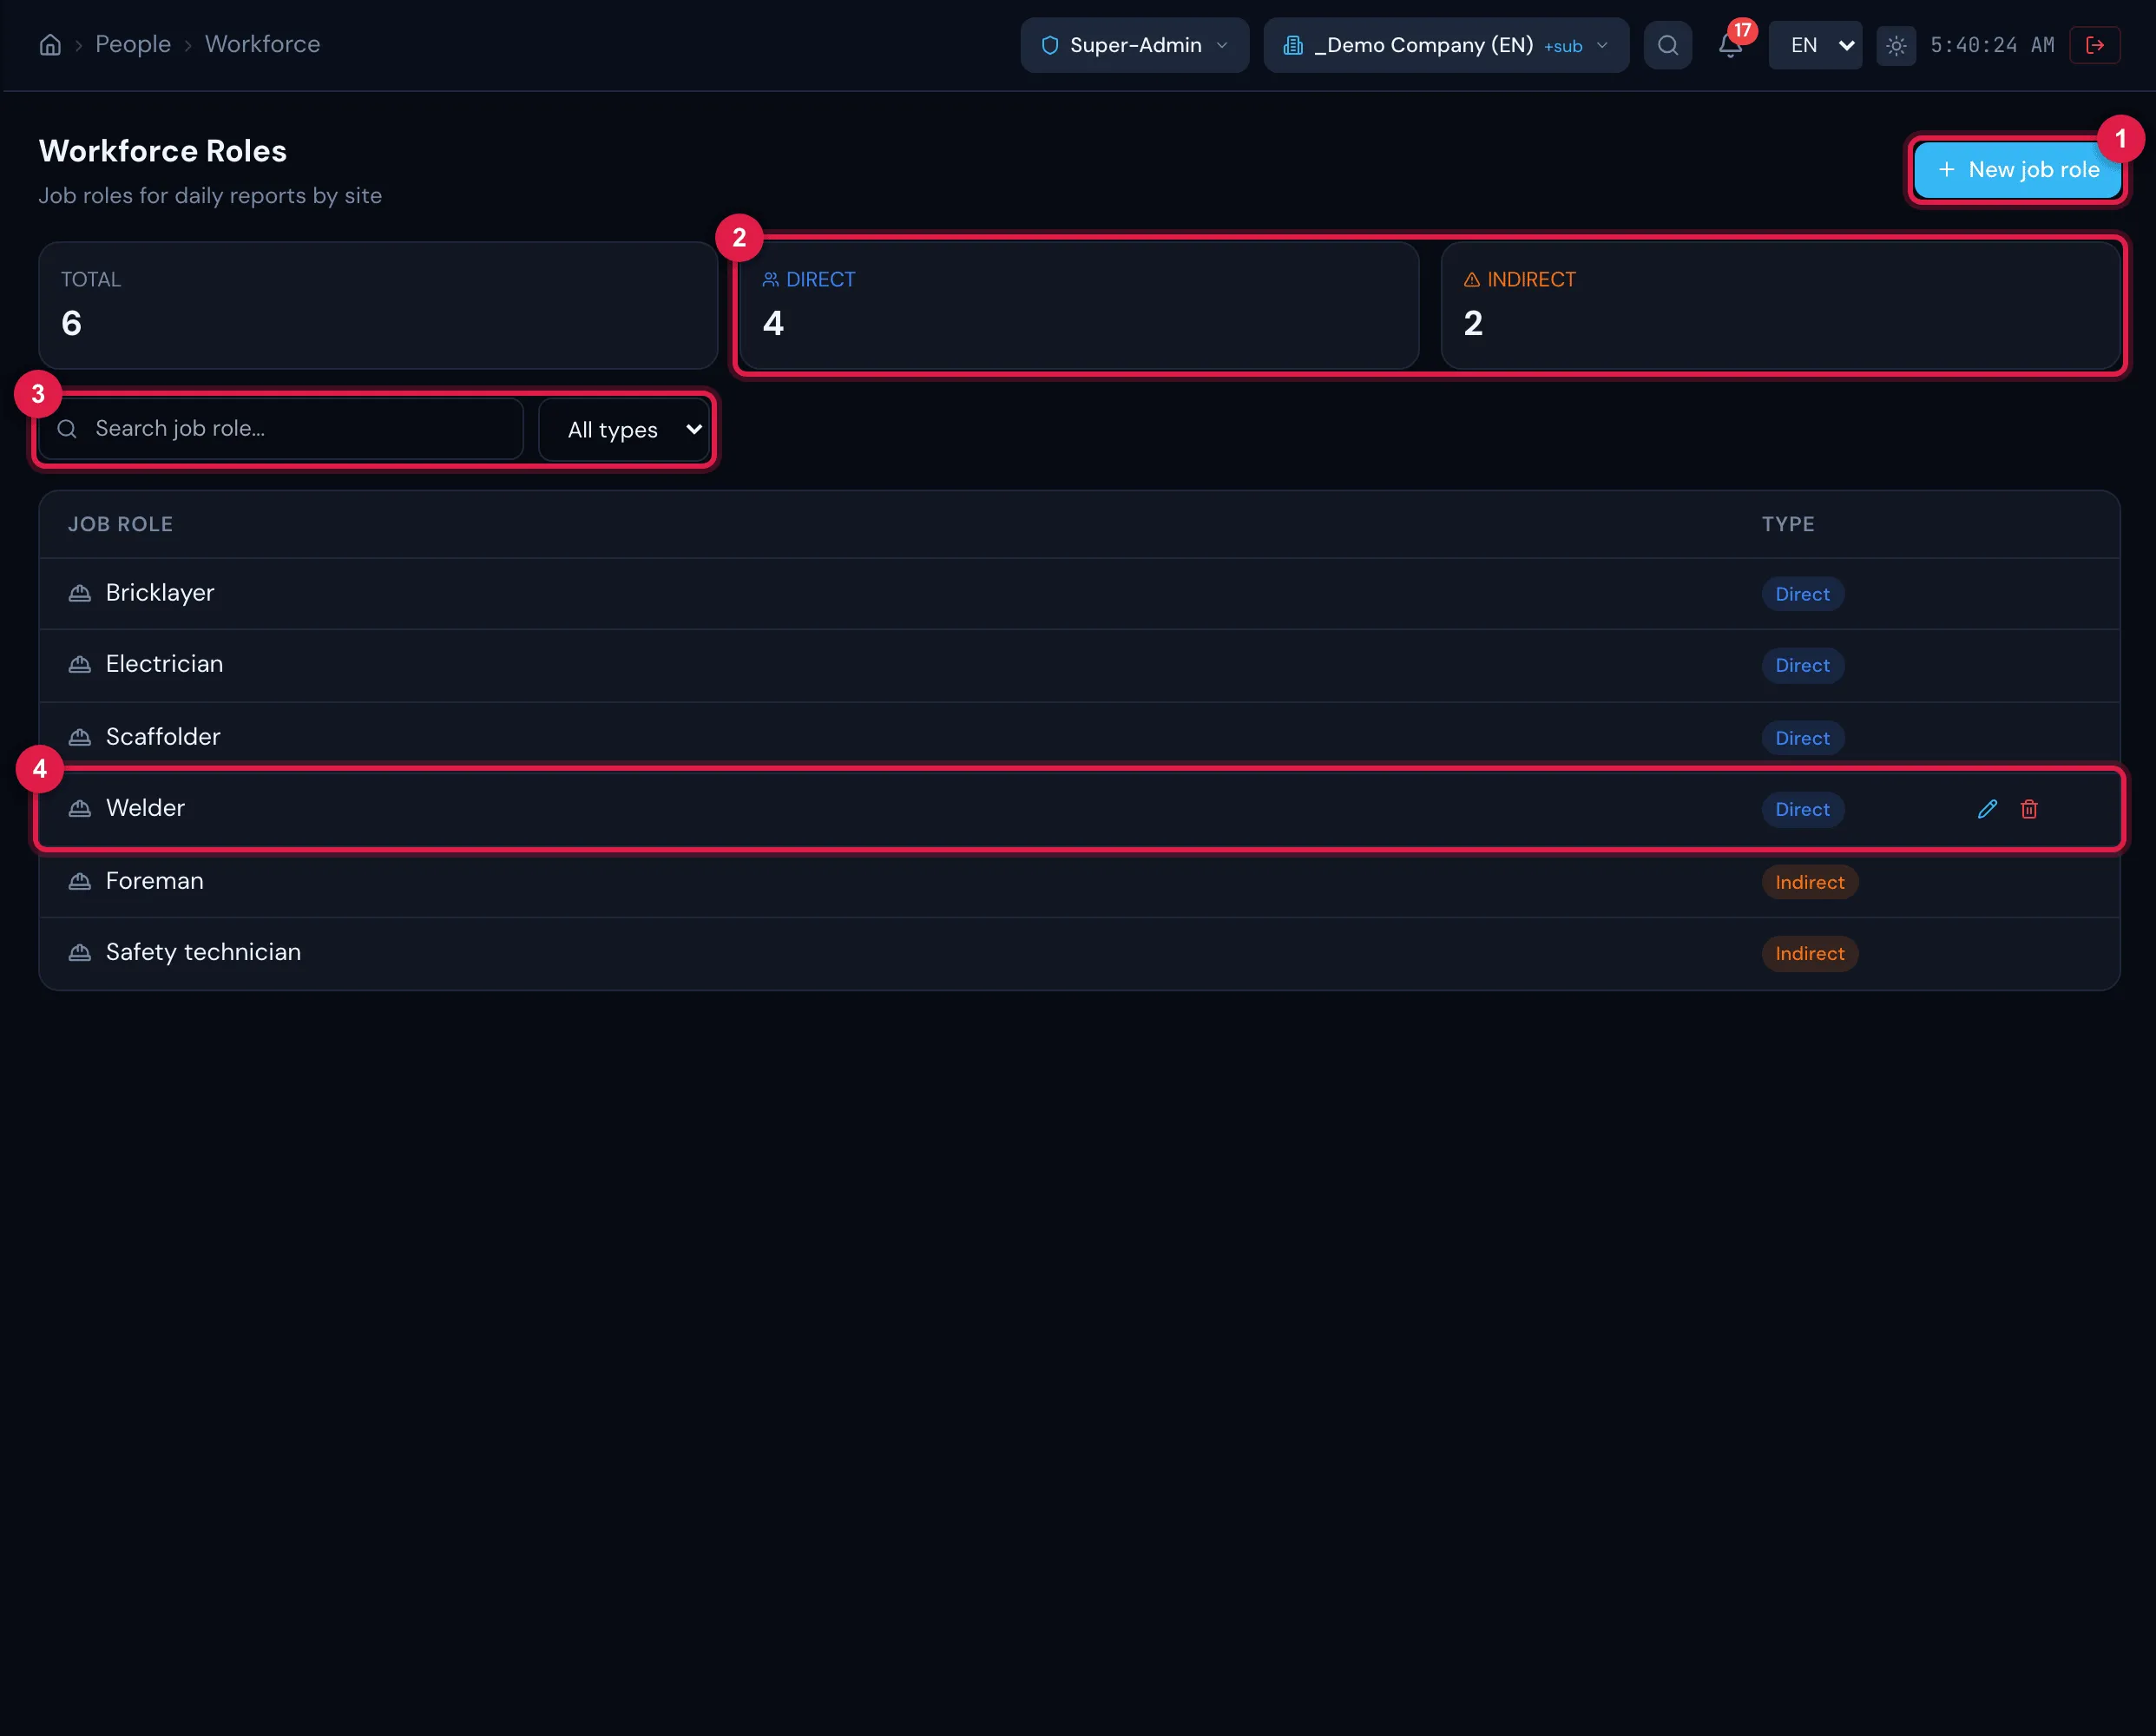The image size is (2156, 1736).
Task: Open the All types filter dropdown
Action: [624, 430]
